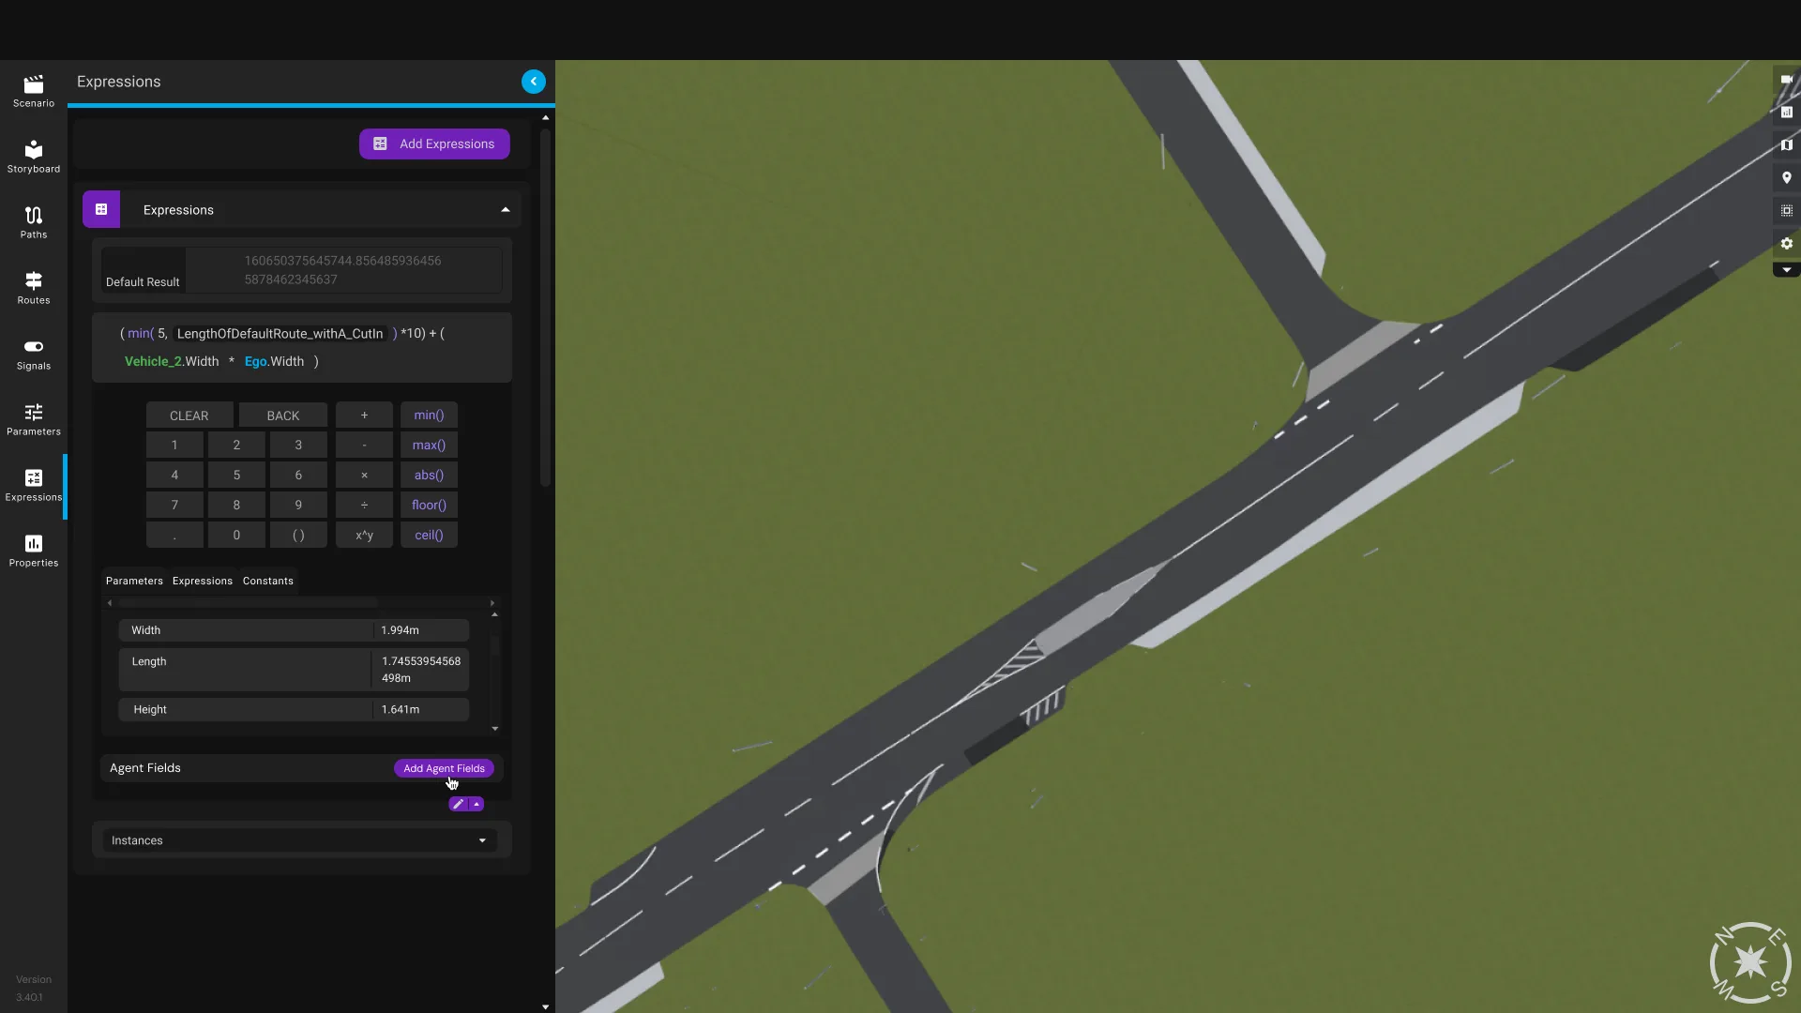Click the location pin icon in viewport toolbar

(x=1786, y=178)
